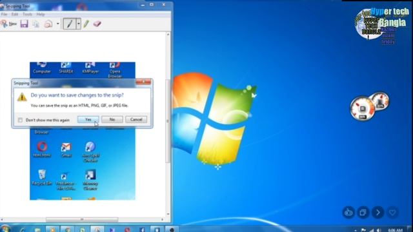Expand the Pen options dropdown arrow

pos(79,24)
